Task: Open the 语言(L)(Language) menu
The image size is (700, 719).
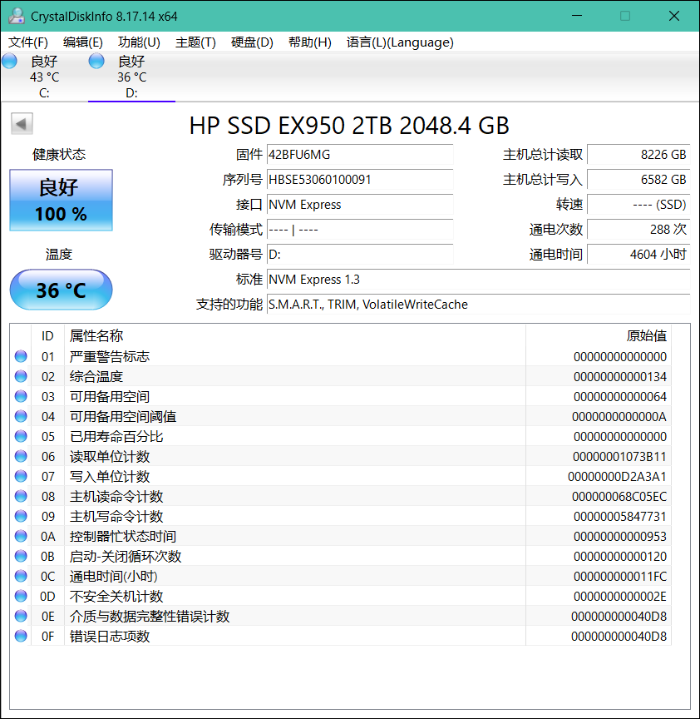Action: (400, 42)
